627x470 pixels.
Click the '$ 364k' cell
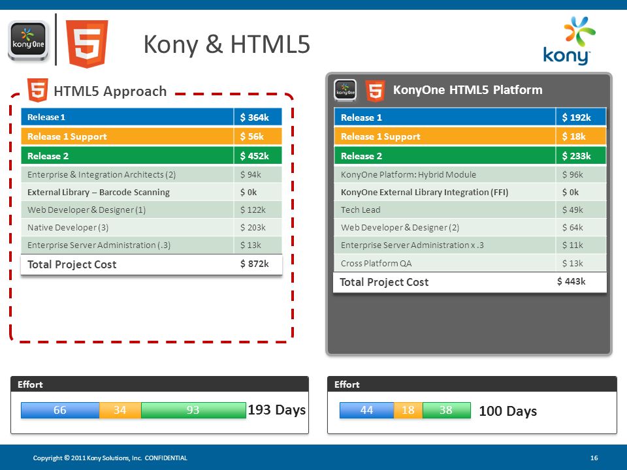258,117
